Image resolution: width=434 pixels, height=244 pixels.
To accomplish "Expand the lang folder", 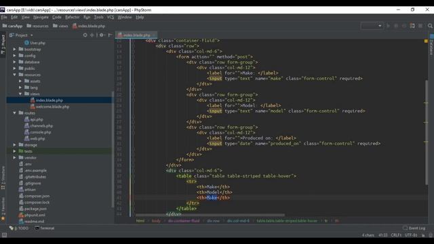I will coord(20,87).
